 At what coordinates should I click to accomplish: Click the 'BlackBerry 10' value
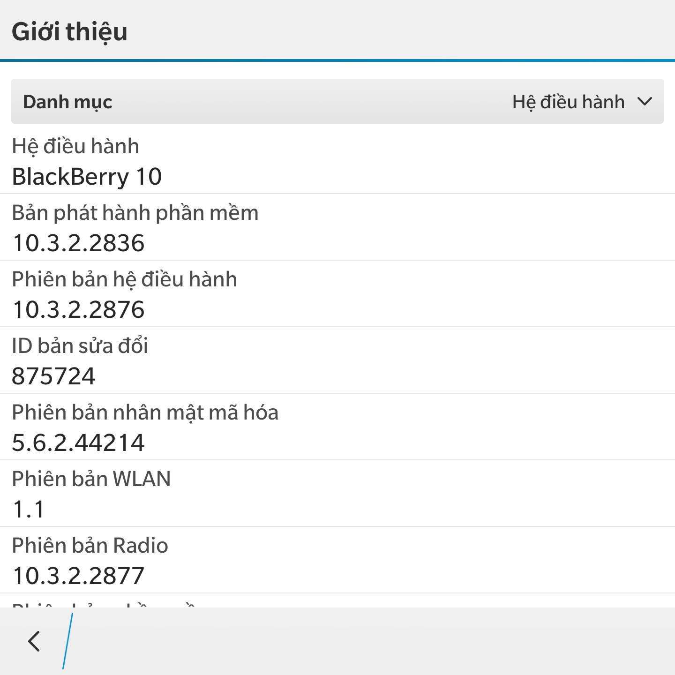point(87,177)
